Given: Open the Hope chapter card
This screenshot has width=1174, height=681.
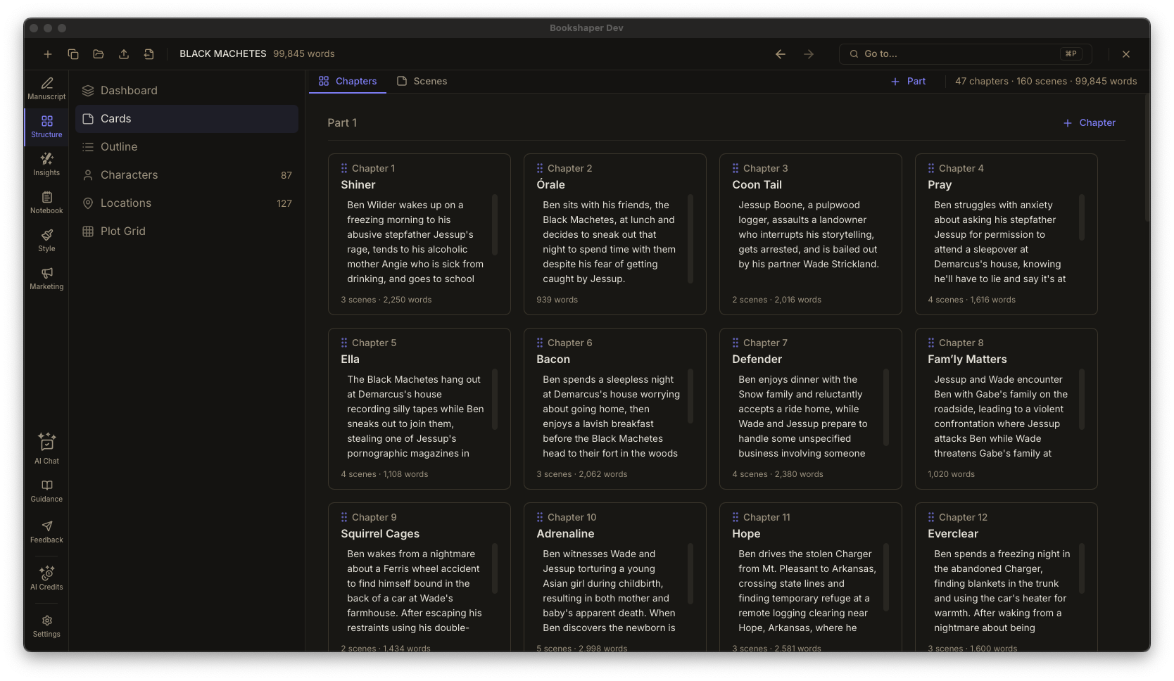Looking at the screenshot, I should tap(811, 577).
